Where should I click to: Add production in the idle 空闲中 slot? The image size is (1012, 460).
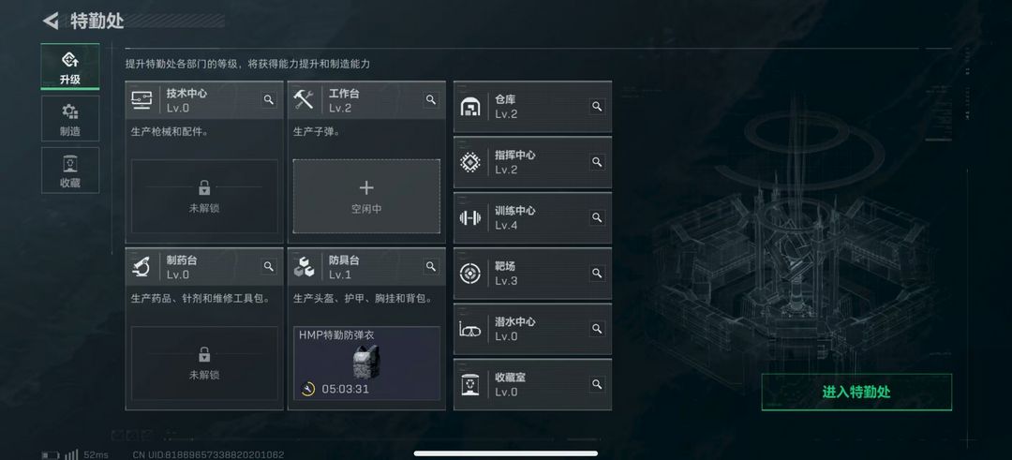[x=366, y=196]
